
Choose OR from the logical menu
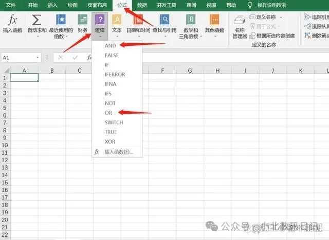(117, 113)
